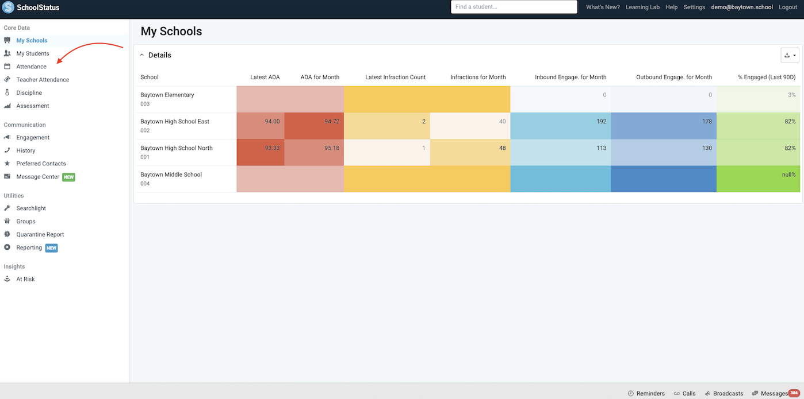
Task: Click the Calls voicemail icon
Action: tap(677, 393)
